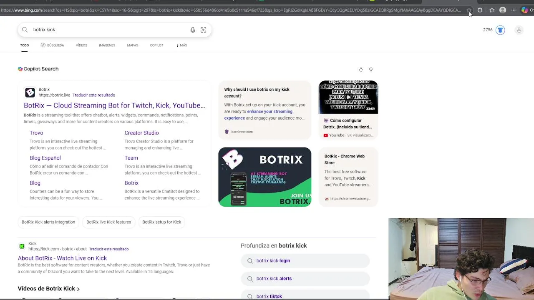Click BotRix live Kick features chip
This screenshot has height=300, width=534.
click(108, 222)
